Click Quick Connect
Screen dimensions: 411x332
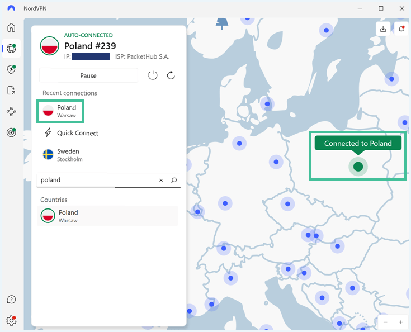pos(71,133)
